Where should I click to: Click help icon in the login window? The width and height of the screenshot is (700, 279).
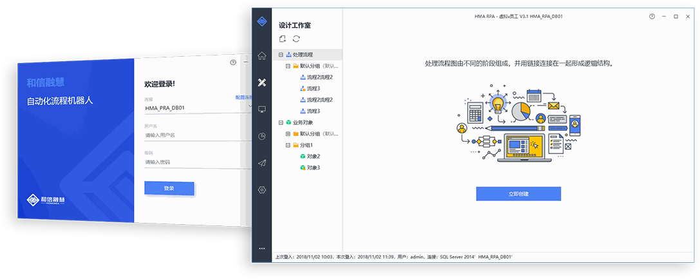(x=232, y=63)
